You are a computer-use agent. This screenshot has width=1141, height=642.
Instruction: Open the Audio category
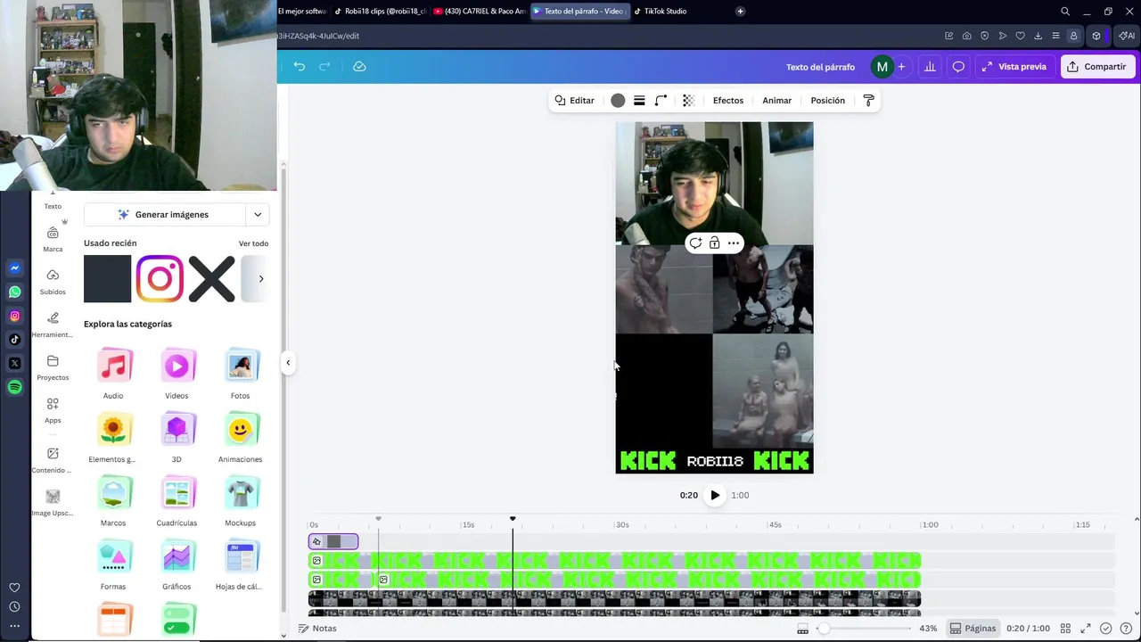click(x=113, y=374)
